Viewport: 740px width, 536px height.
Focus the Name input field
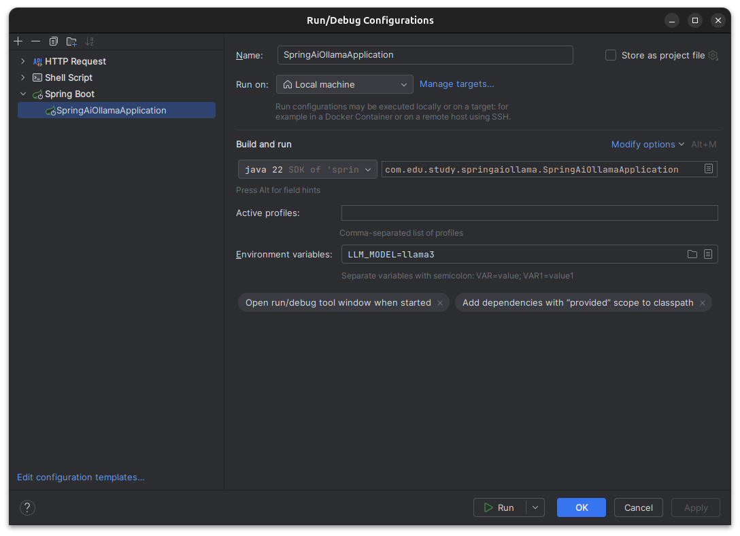tap(425, 55)
